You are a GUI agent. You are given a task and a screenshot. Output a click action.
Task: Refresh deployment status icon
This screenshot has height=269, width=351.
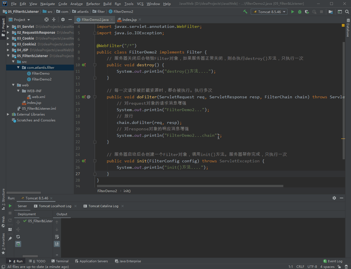click(18, 237)
